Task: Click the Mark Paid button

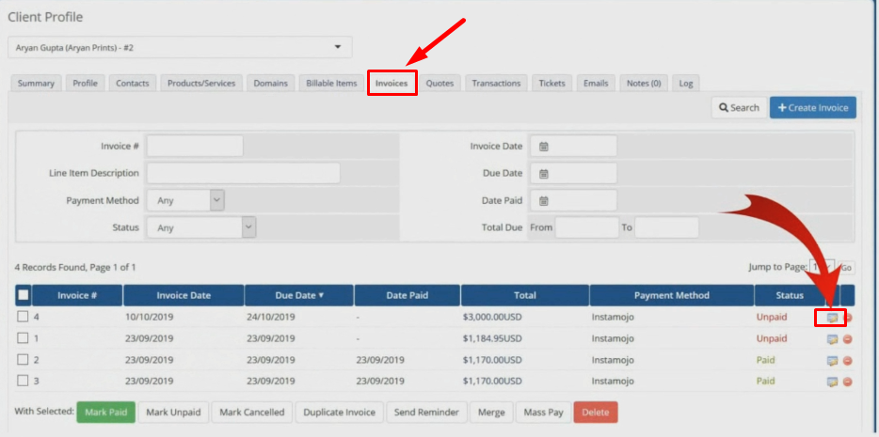Action: tap(106, 413)
